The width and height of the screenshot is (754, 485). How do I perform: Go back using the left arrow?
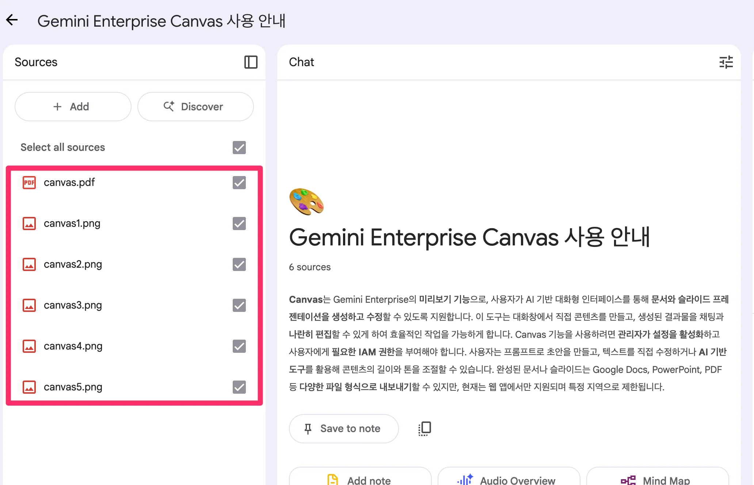[12, 20]
